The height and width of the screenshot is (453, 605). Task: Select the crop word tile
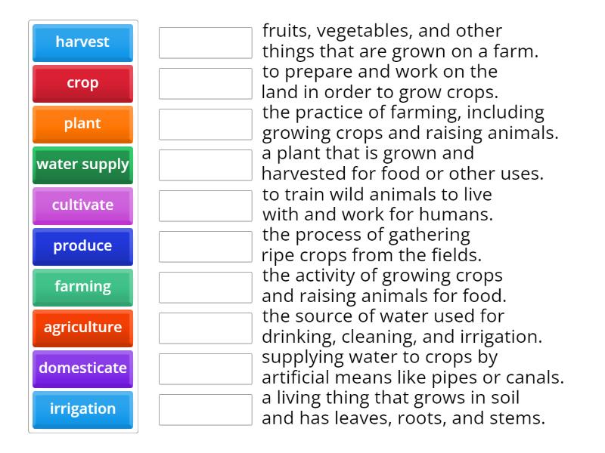82,84
